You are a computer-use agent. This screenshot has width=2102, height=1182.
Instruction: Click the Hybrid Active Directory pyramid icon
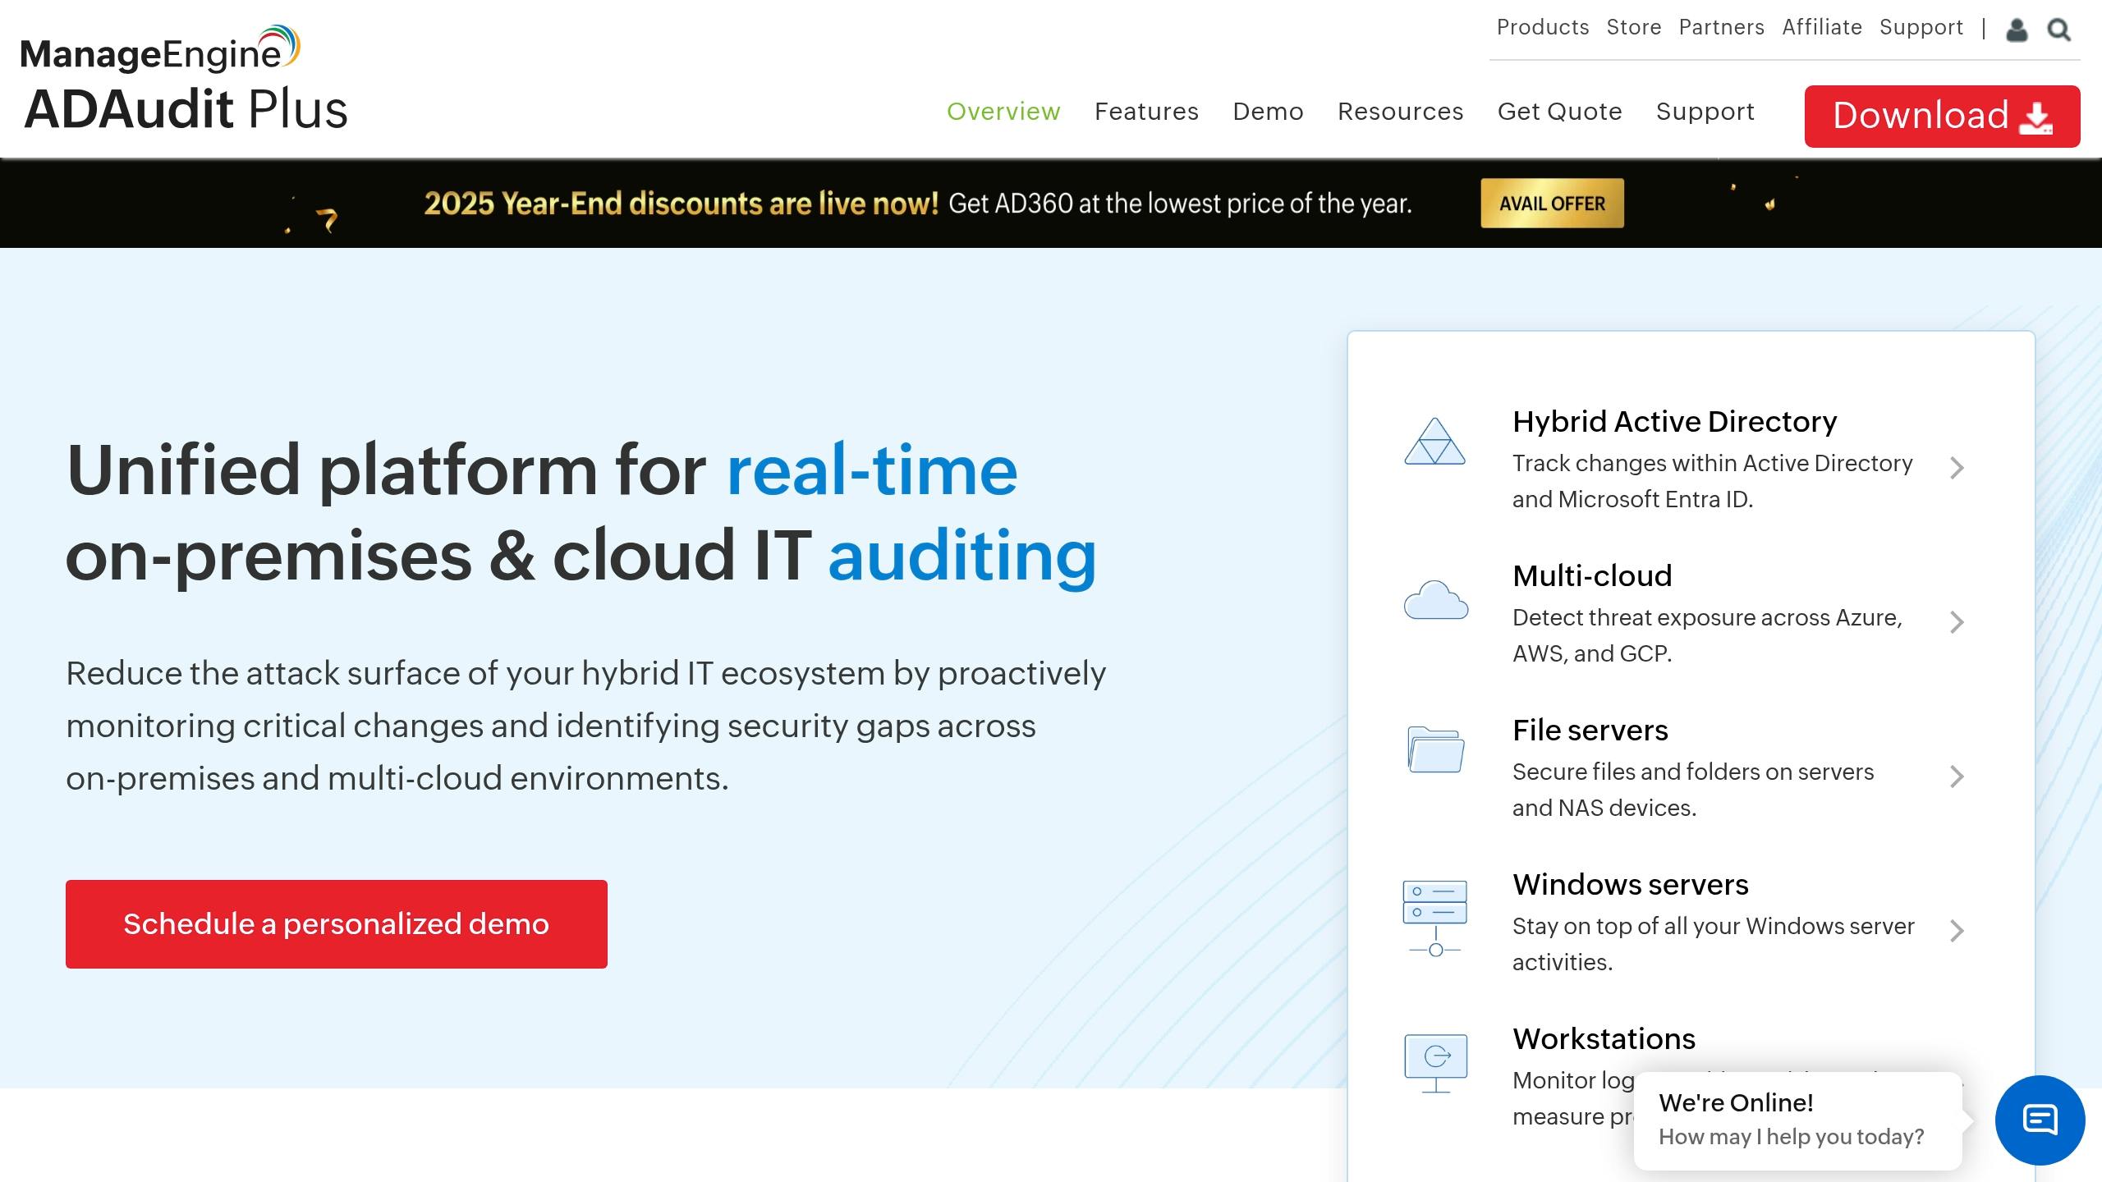(1434, 442)
